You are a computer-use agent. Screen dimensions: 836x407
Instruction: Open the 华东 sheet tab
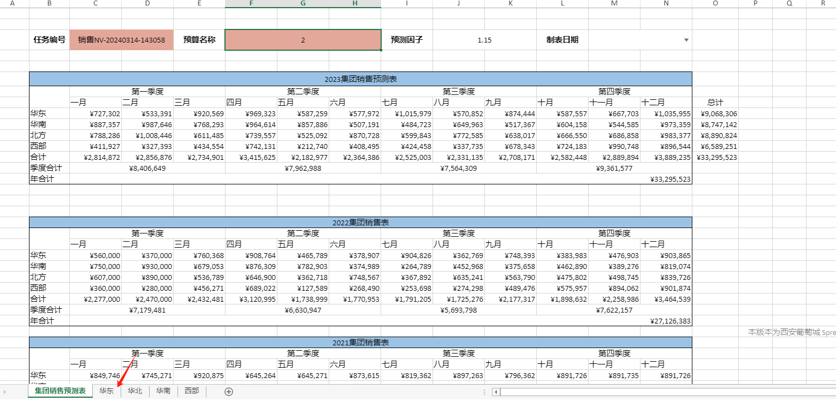coord(106,391)
